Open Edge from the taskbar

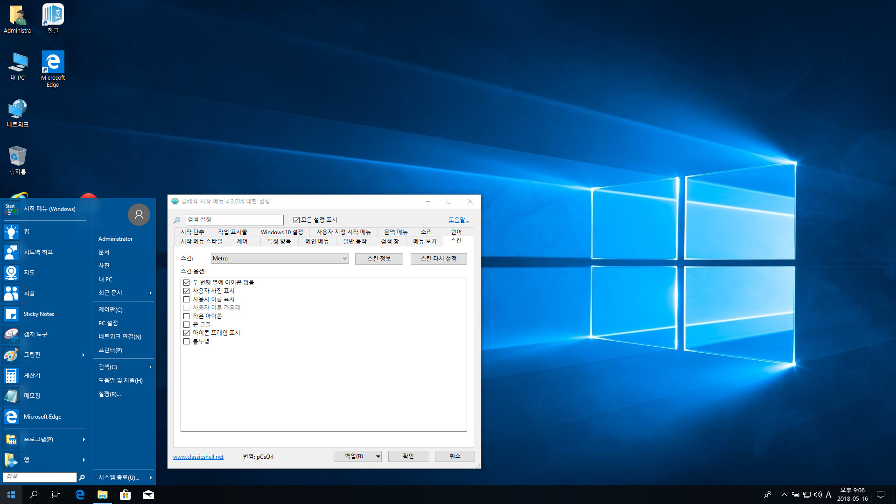tap(80, 495)
